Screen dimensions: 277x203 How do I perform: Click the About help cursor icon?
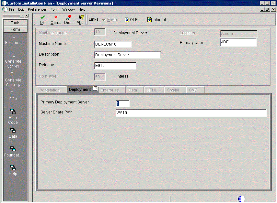(81, 17)
